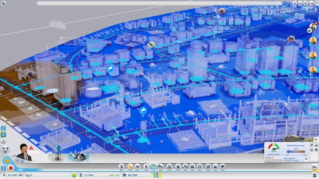This screenshot has height=179, width=319.
Task: Open the Health medical star menu
Action: [x=192, y=167]
